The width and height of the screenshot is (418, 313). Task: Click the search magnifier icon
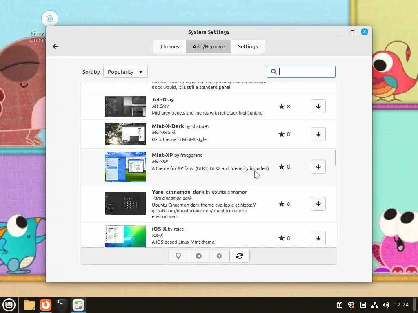273,72
